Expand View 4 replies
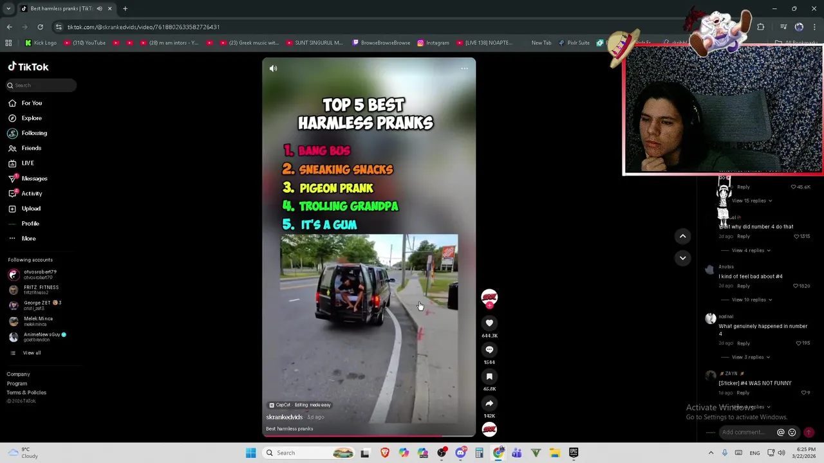This screenshot has height=463, width=824. (751, 250)
